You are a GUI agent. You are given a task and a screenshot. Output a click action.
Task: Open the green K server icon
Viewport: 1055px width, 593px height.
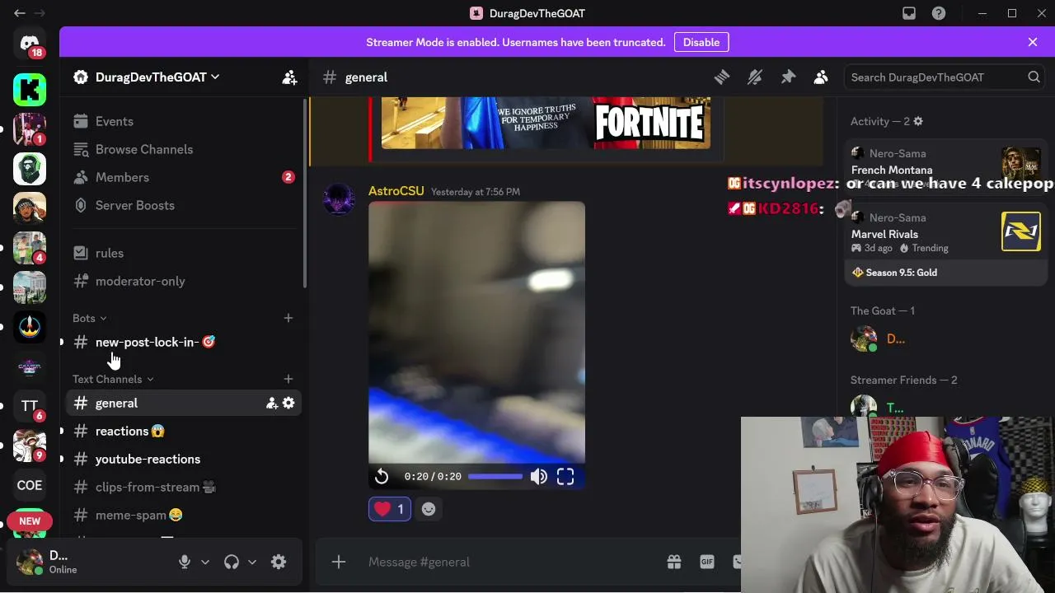30,89
